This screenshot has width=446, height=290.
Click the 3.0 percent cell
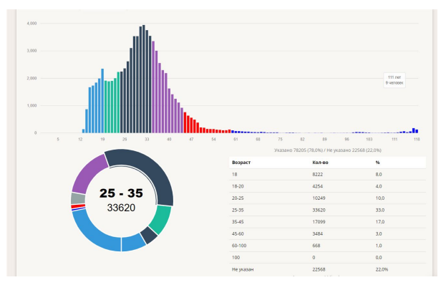click(379, 233)
